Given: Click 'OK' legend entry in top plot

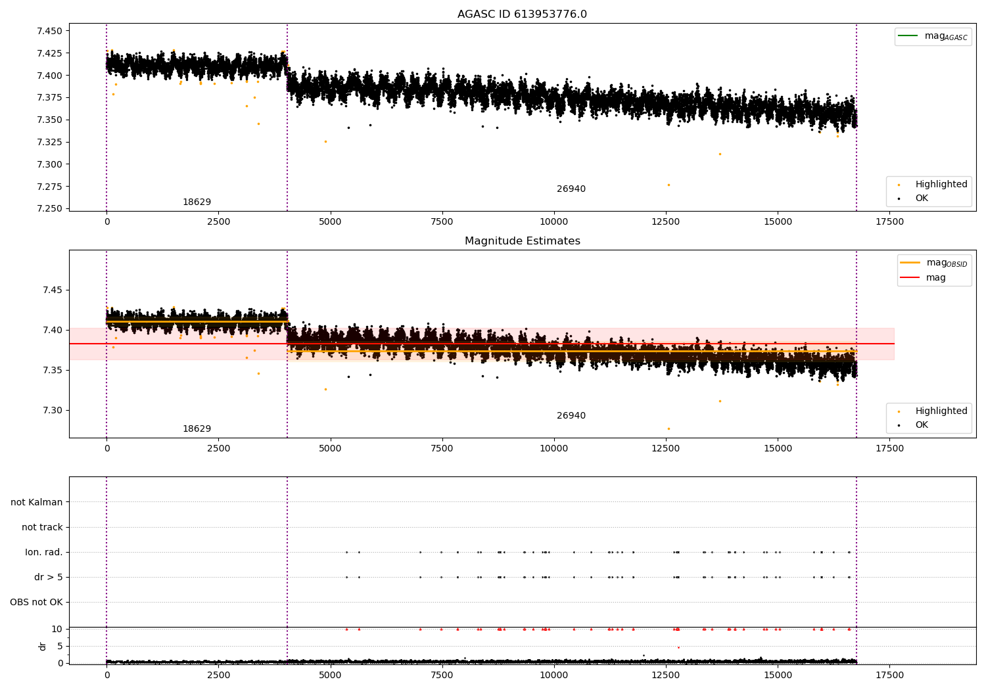Looking at the screenshot, I should tap(914, 198).
